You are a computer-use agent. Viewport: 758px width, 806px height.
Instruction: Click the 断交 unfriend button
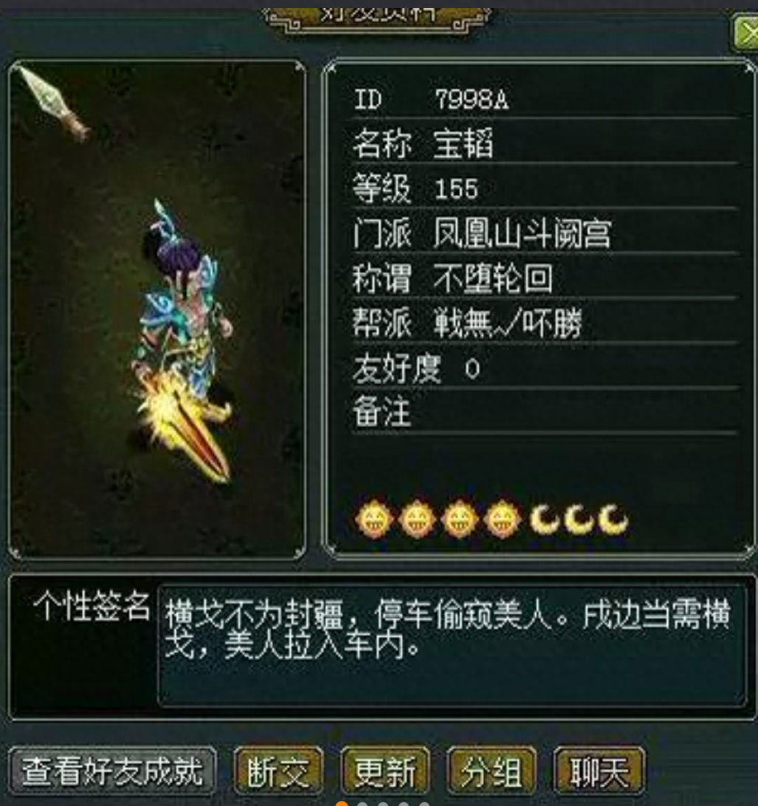(x=278, y=771)
